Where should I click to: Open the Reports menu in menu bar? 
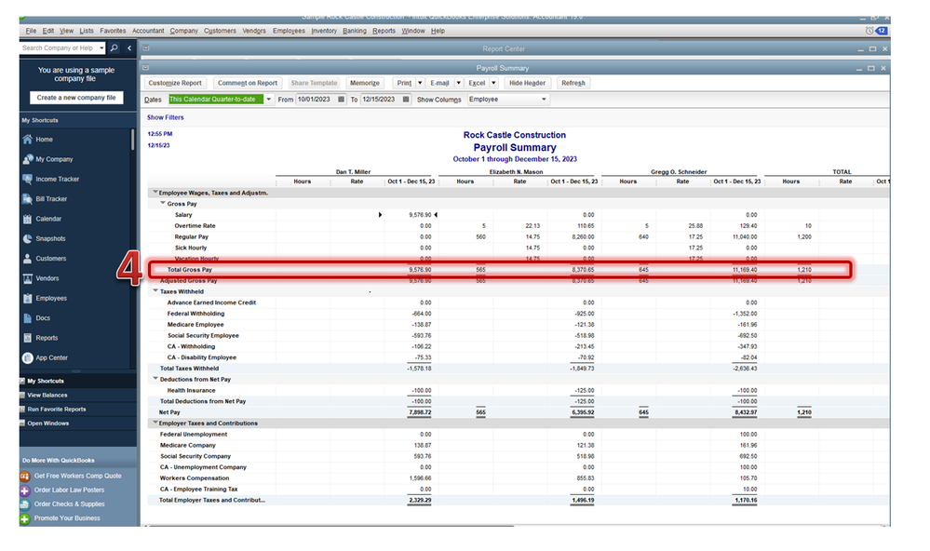coord(384,31)
